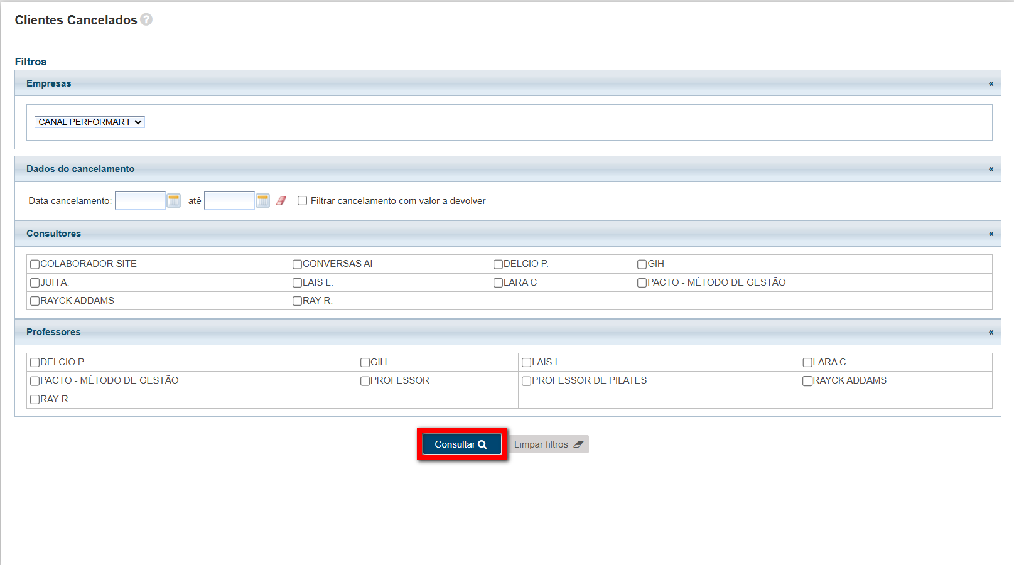Click the Consultar search button
Image resolution: width=1014 pixels, height=565 pixels.
[461, 444]
